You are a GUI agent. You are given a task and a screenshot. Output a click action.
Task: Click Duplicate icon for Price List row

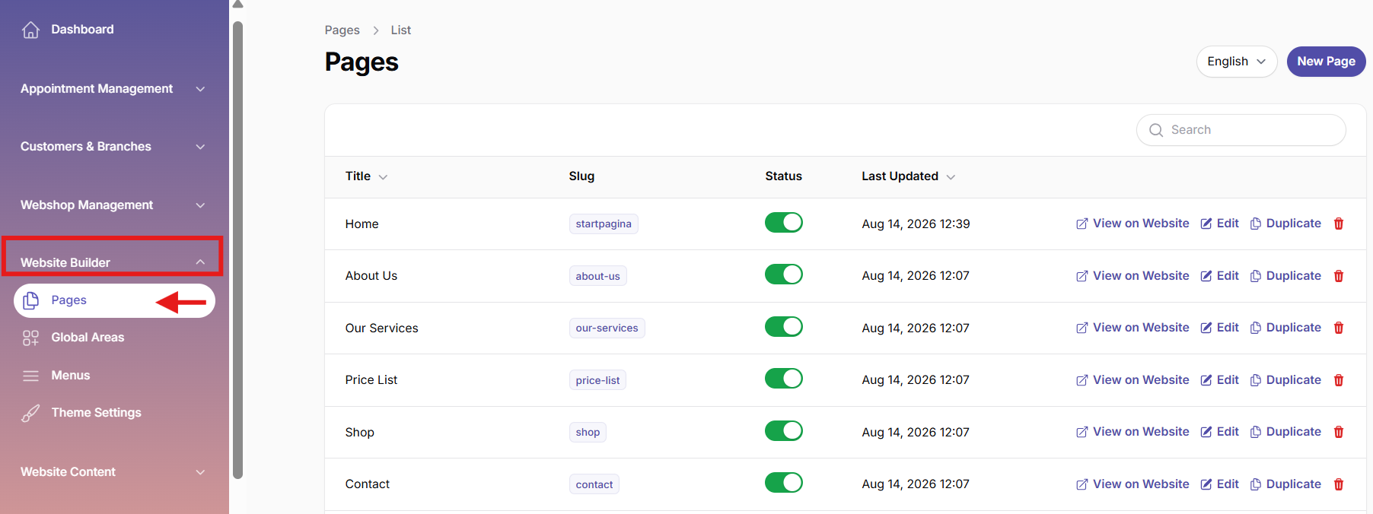click(1256, 380)
